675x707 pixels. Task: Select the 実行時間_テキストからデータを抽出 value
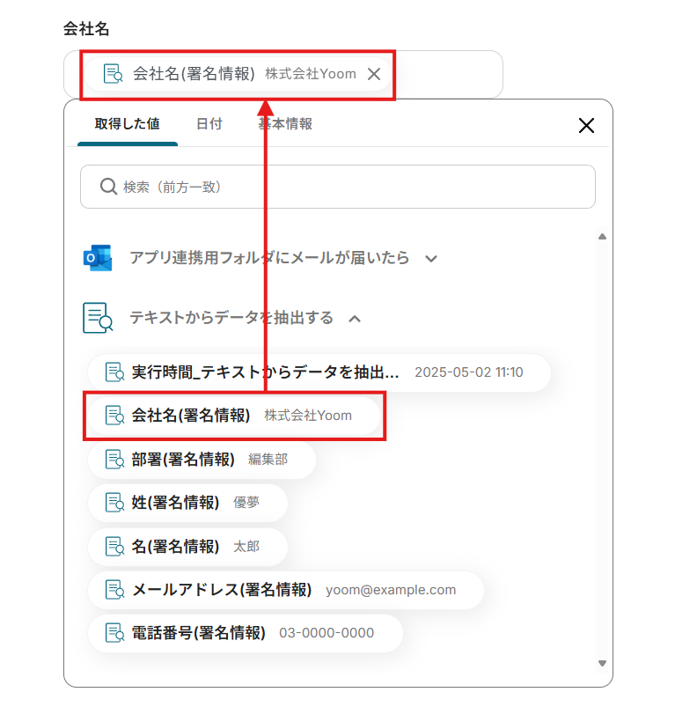(319, 372)
